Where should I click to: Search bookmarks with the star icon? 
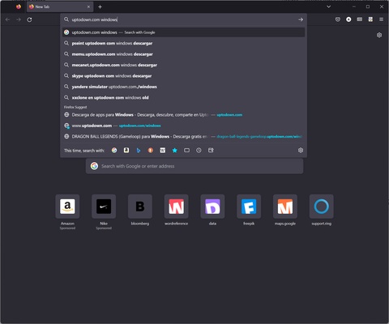tap(174, 151)
